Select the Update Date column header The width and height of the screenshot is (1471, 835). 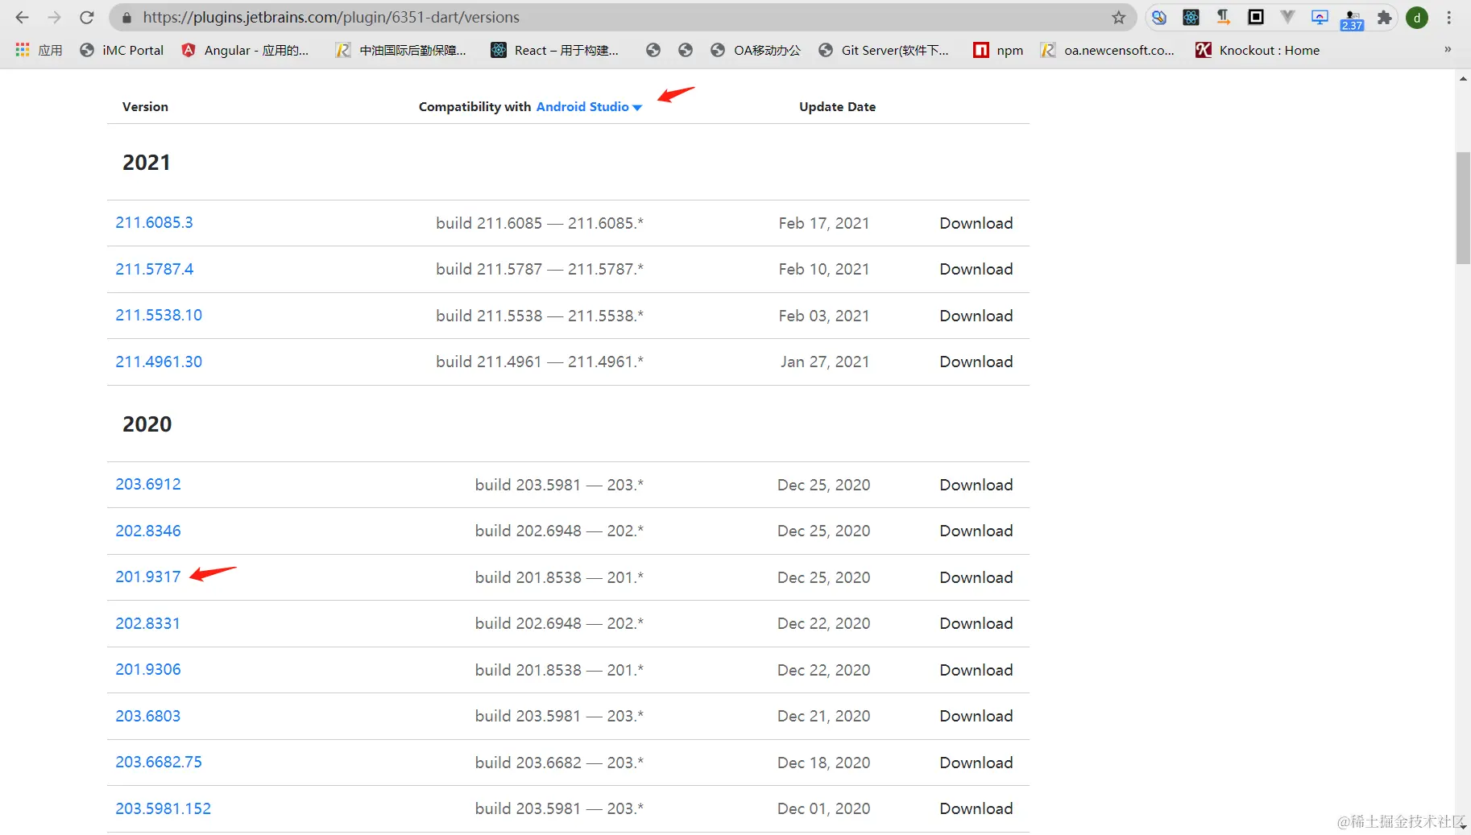[x=837, y=106]
